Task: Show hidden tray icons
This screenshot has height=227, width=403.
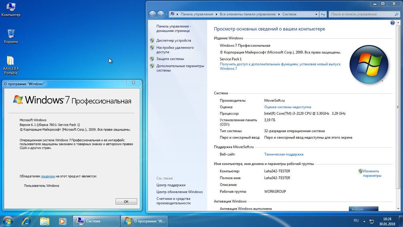Action: pos(364,221)
